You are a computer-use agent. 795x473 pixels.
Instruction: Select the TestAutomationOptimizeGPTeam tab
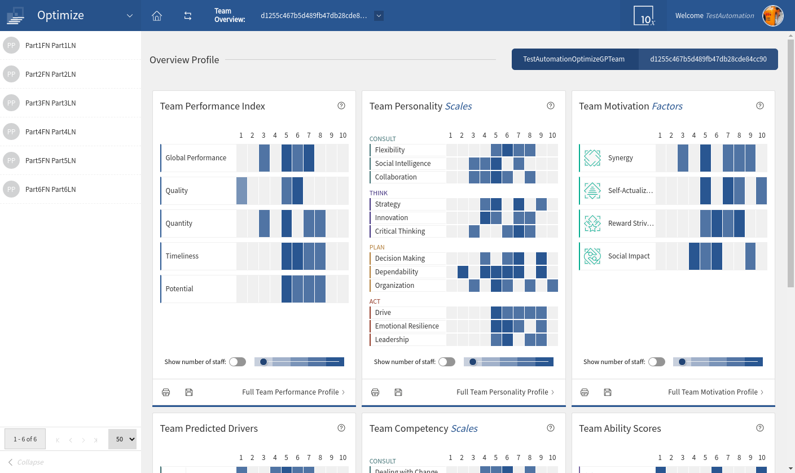(x=574, y=59)
